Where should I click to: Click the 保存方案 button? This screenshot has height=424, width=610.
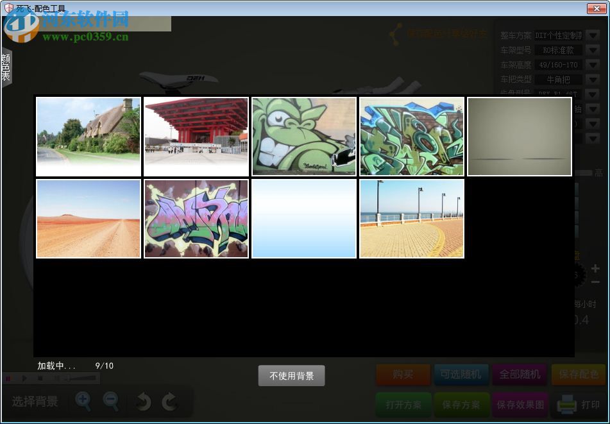[461, 405]
